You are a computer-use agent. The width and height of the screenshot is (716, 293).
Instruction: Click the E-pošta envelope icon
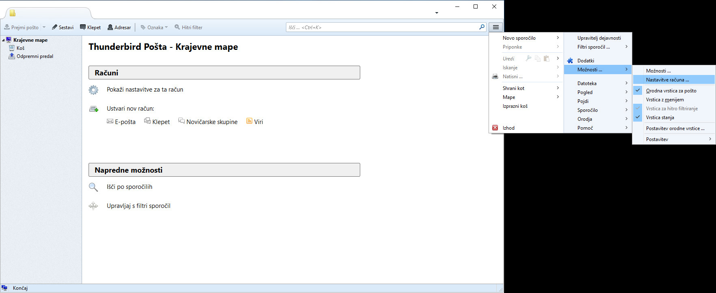click(110, 121)
